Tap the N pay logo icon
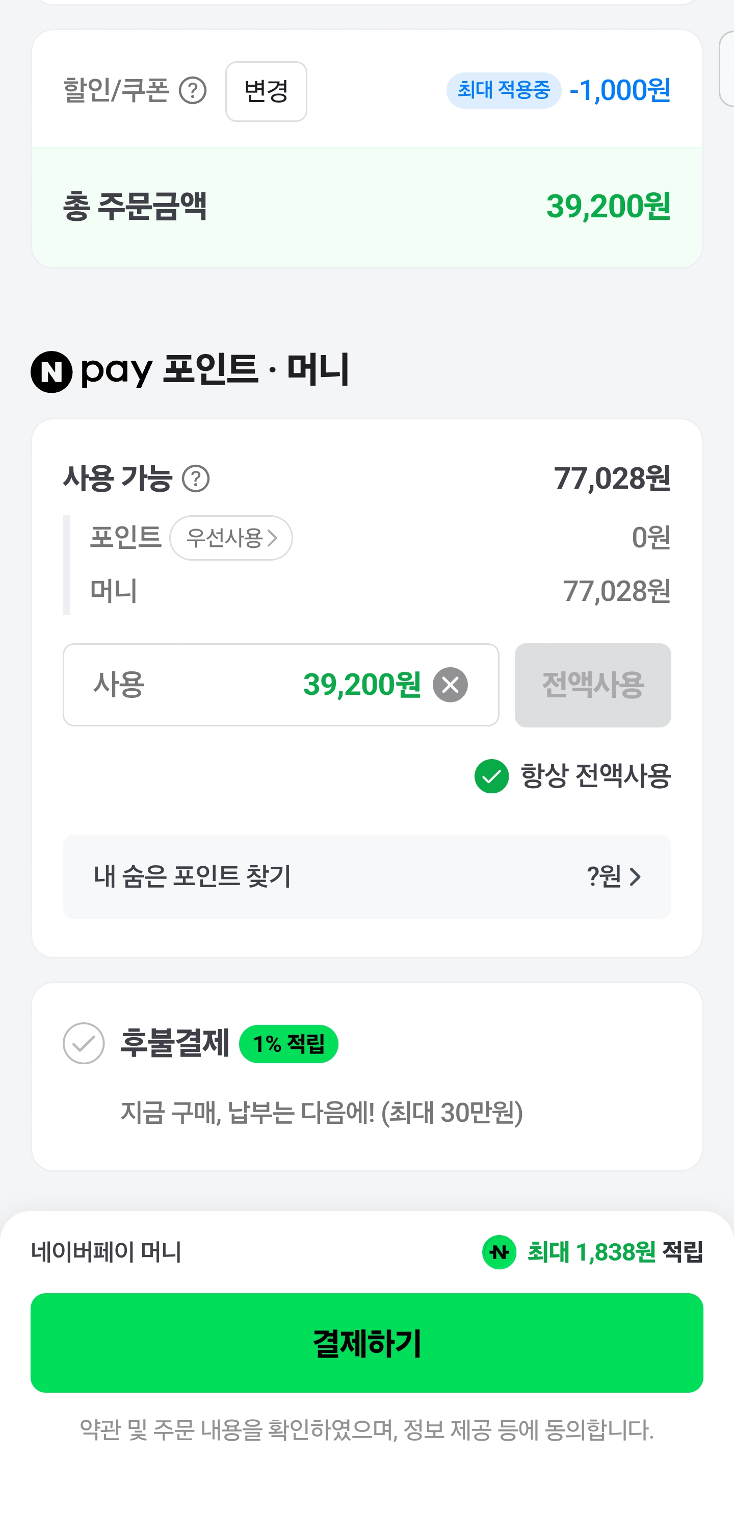734x1534 pixels. 52,371
